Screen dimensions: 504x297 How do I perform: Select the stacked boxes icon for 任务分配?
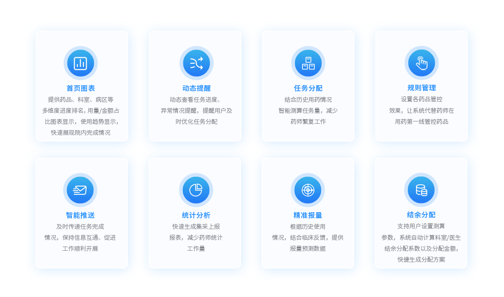308,63
